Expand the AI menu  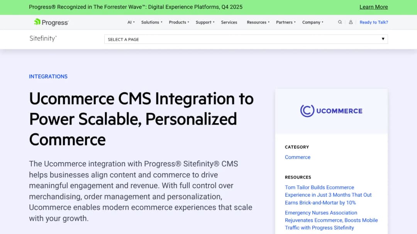(131, 22)
